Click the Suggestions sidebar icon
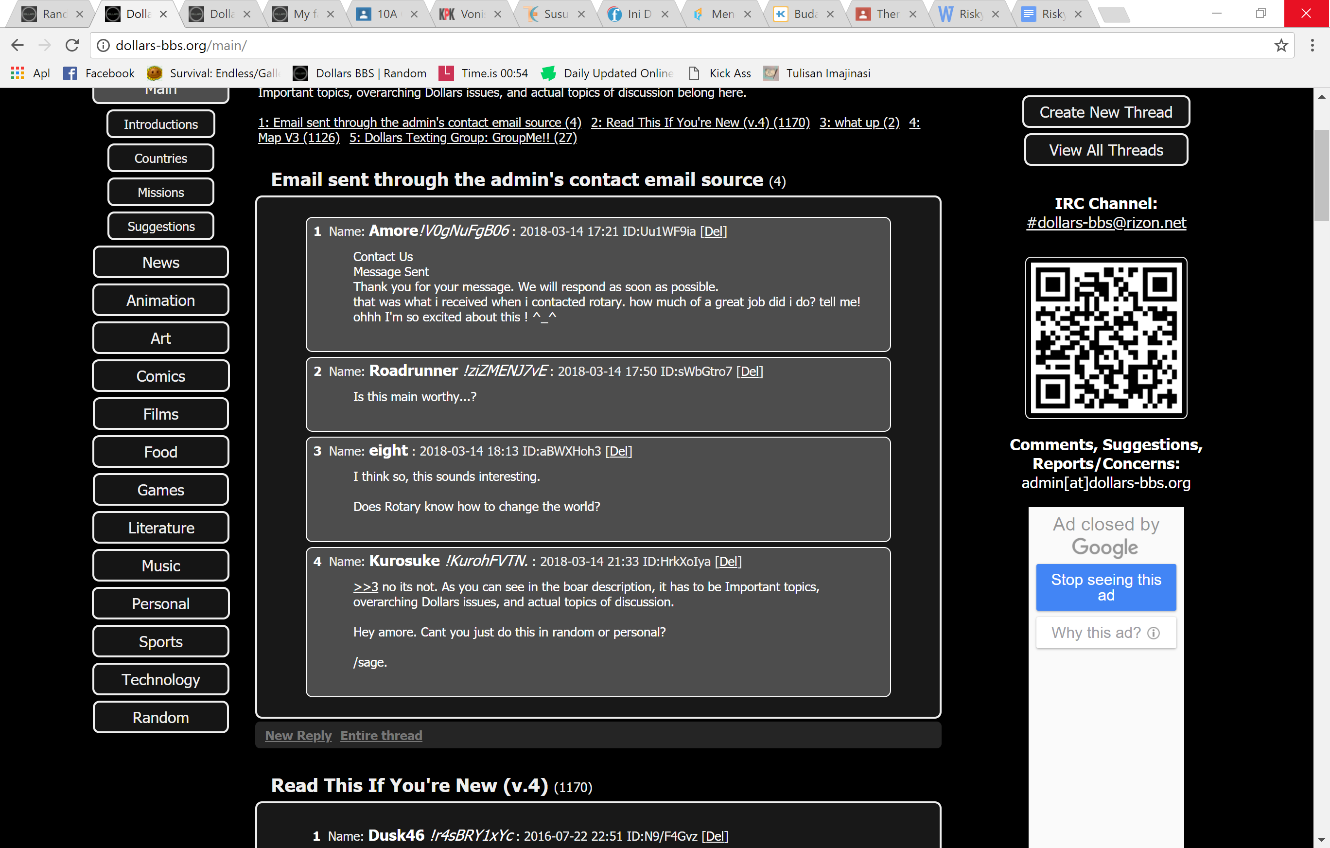 click(x=161, y=226)
